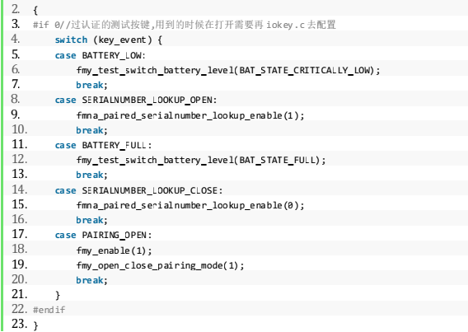Click the 'break;' on line 7
This screenshot has height=332, width=468.
pos(91,86)
